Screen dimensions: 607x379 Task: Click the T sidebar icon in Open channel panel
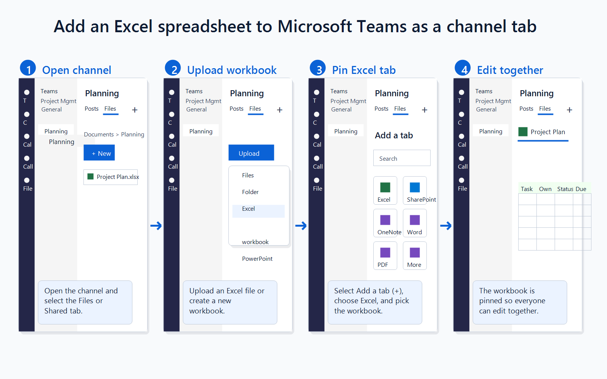point(27,92)
